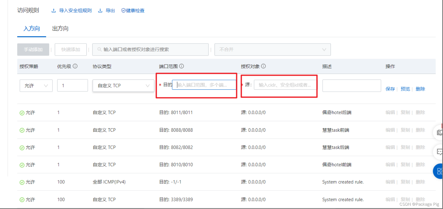Click 编辑 in the ICMP(IPv4) row
The width and height of the screenshot is (443, 209).
(390, 182)
